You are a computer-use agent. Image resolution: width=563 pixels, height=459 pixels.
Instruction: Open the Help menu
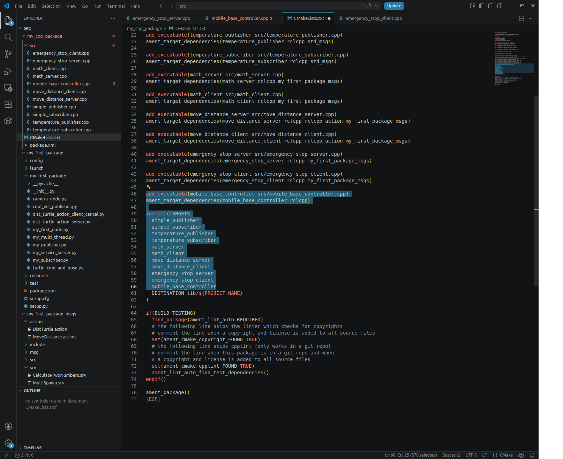pyautogui.click(x=135, y=6)
